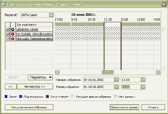Open meeting end date dropdown
Screen dimensions: 168x114
[116, 87]
